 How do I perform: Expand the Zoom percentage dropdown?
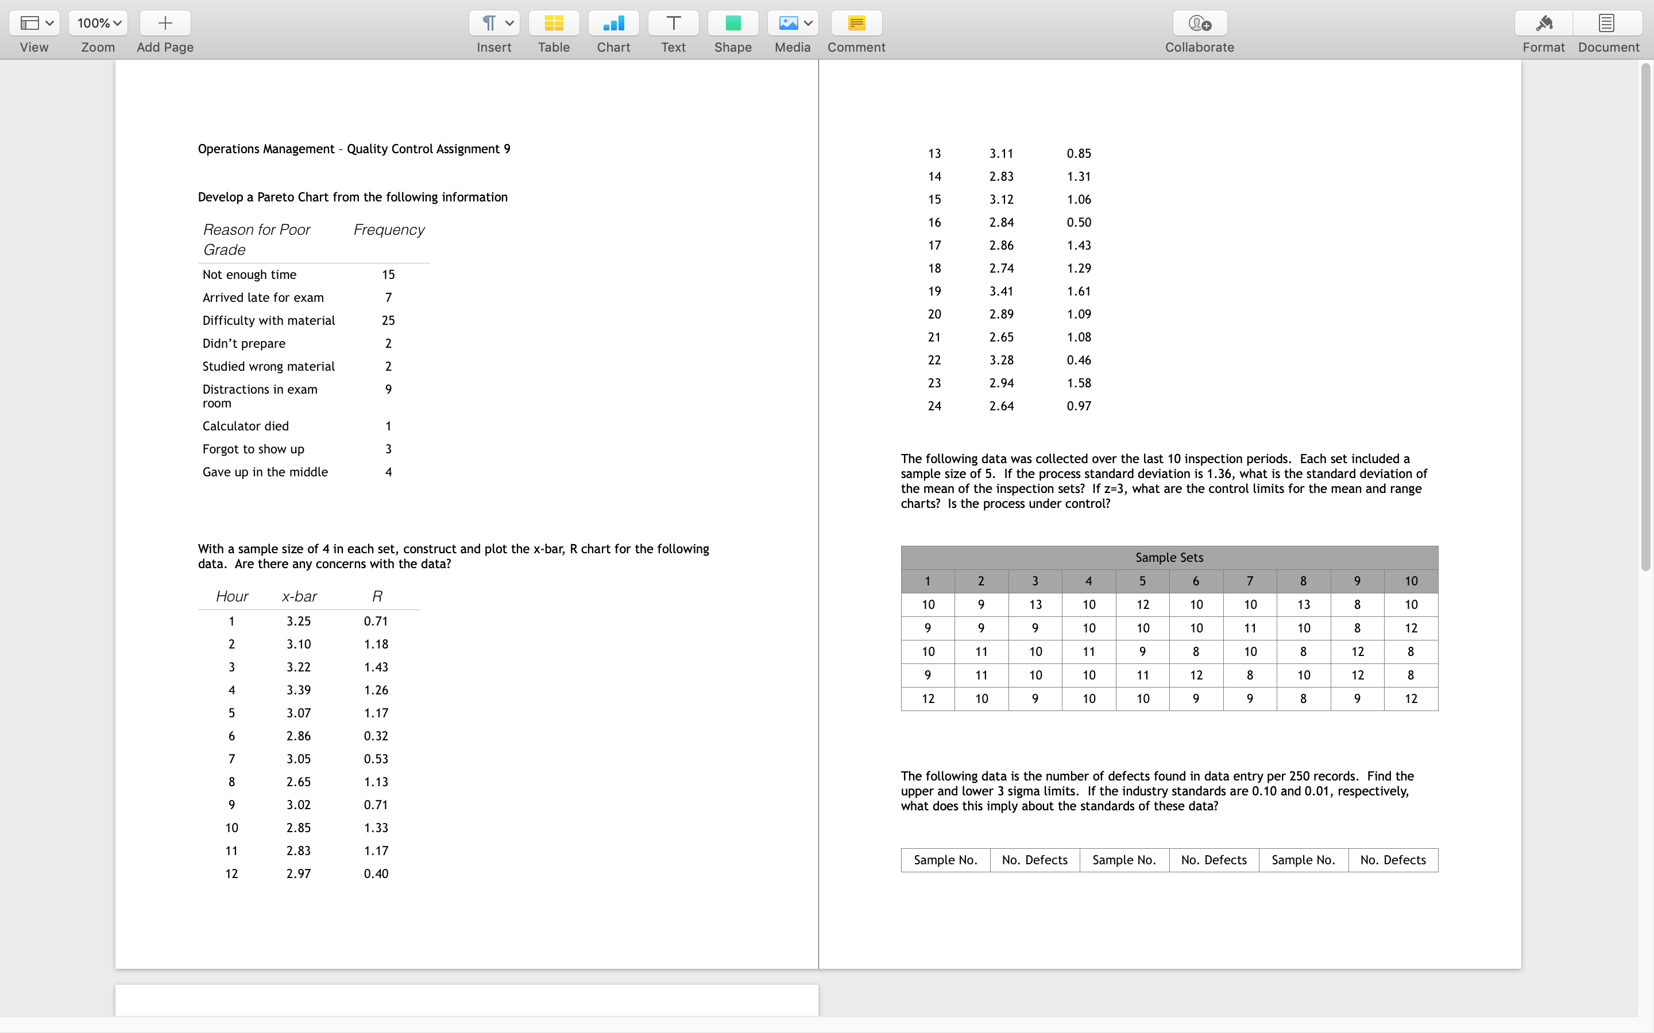coord(98,23)
